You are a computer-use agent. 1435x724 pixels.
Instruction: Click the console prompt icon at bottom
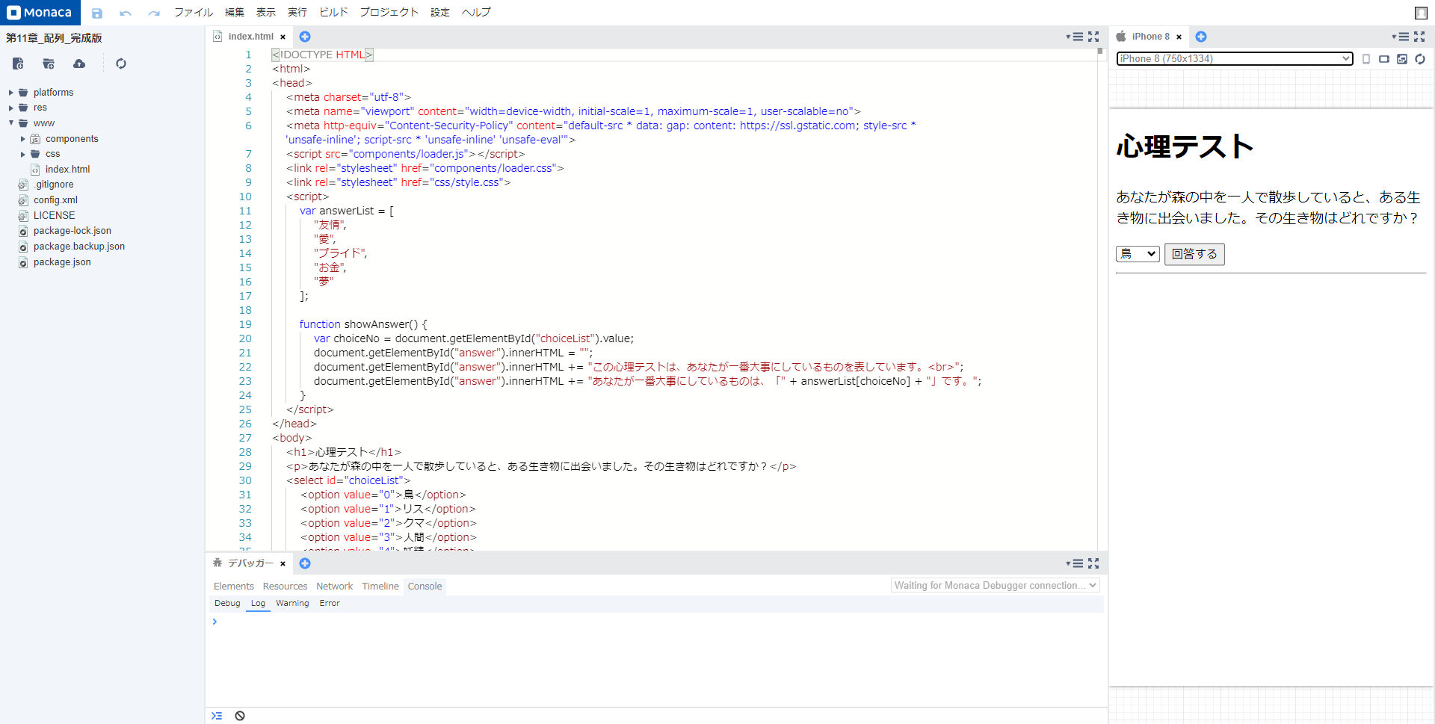pos(217,716)
